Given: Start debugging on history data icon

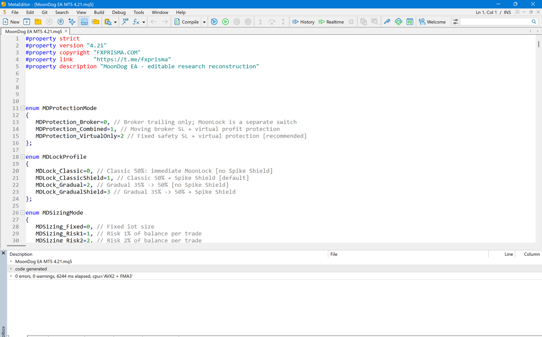Looking at the screenshot, I should 214,22.
